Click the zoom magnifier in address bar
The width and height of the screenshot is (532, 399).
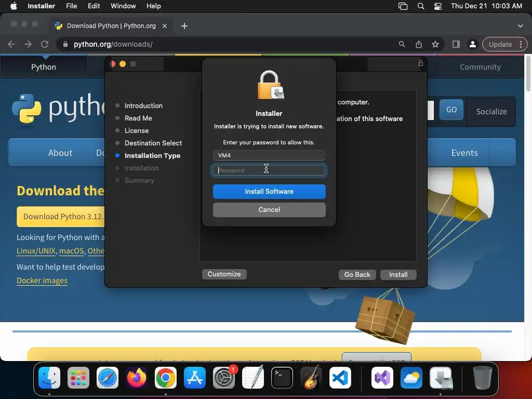(402, 44)
